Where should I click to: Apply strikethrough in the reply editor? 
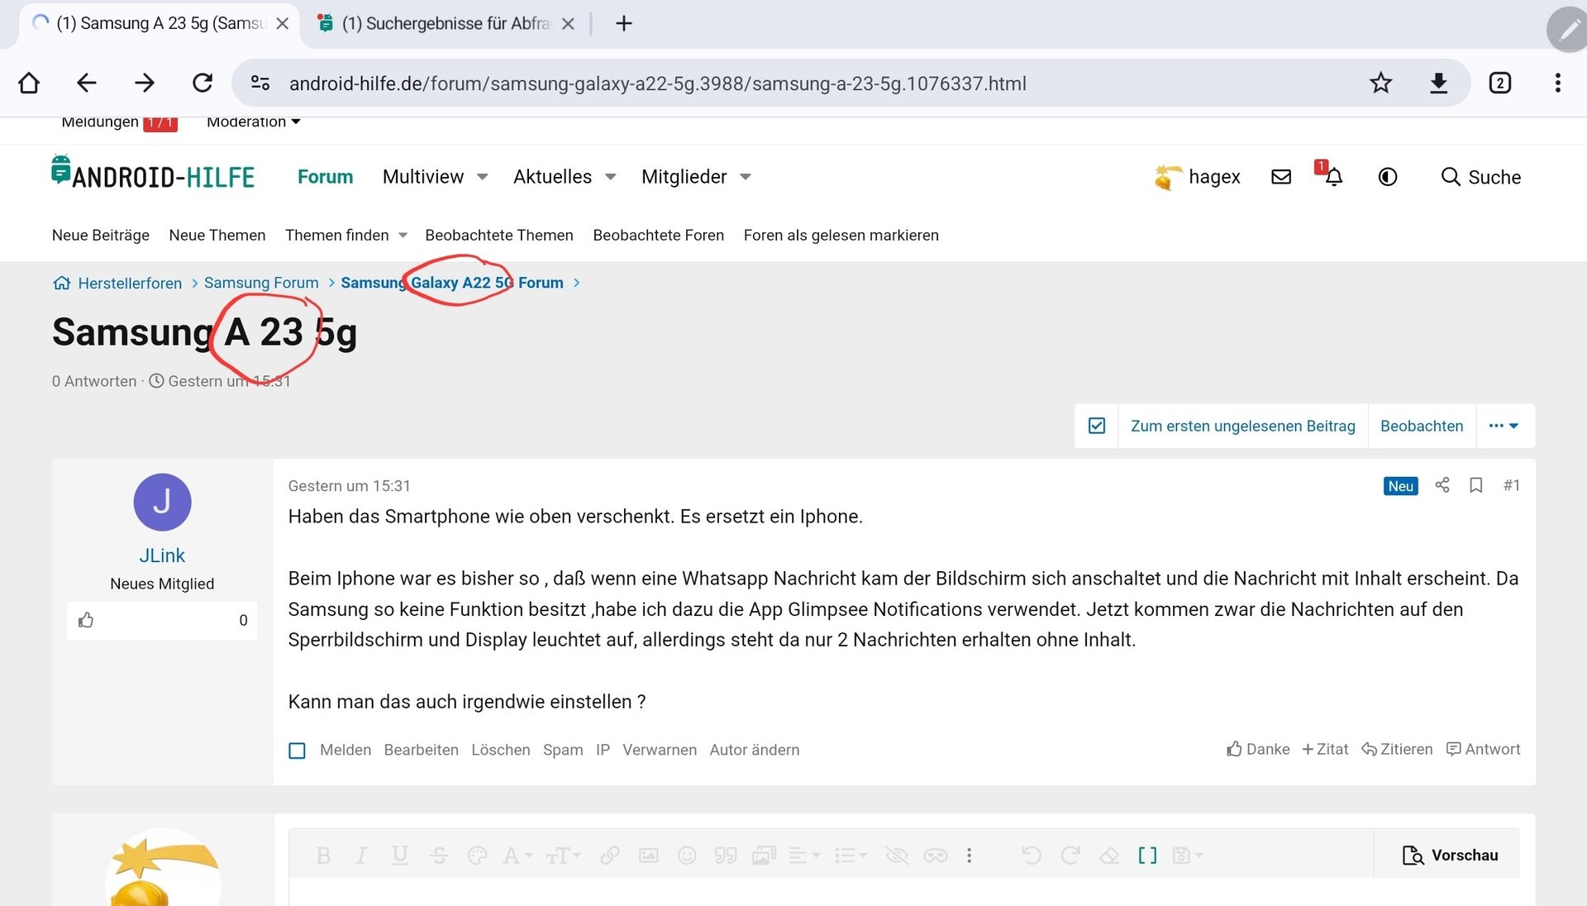[439, 856]
